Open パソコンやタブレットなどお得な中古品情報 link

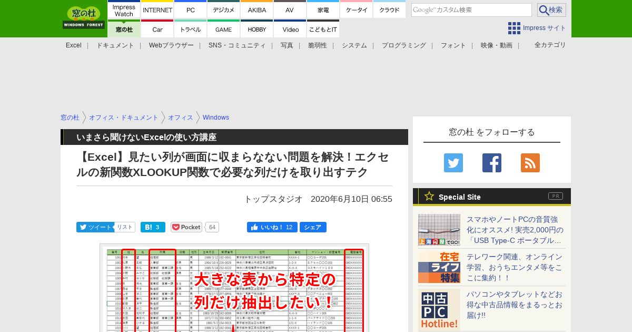pos(515,305)
